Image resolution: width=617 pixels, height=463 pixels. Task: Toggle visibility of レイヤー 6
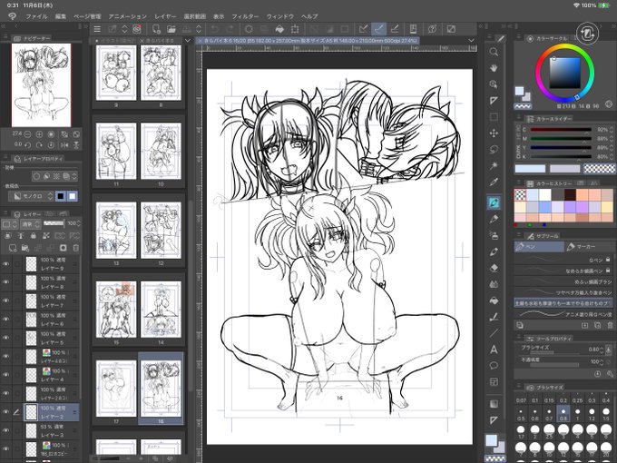[x=6, y=320]
